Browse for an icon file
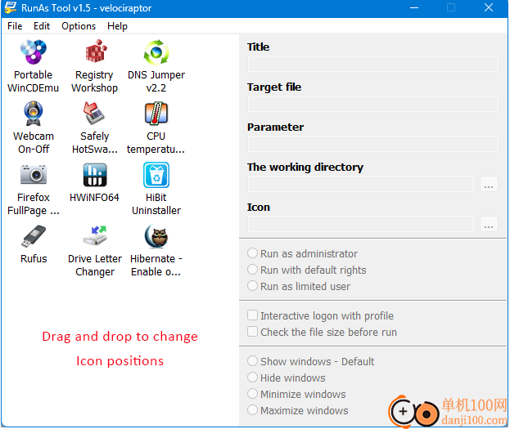This screenshot has height=429, width=510. coord(489,224)
